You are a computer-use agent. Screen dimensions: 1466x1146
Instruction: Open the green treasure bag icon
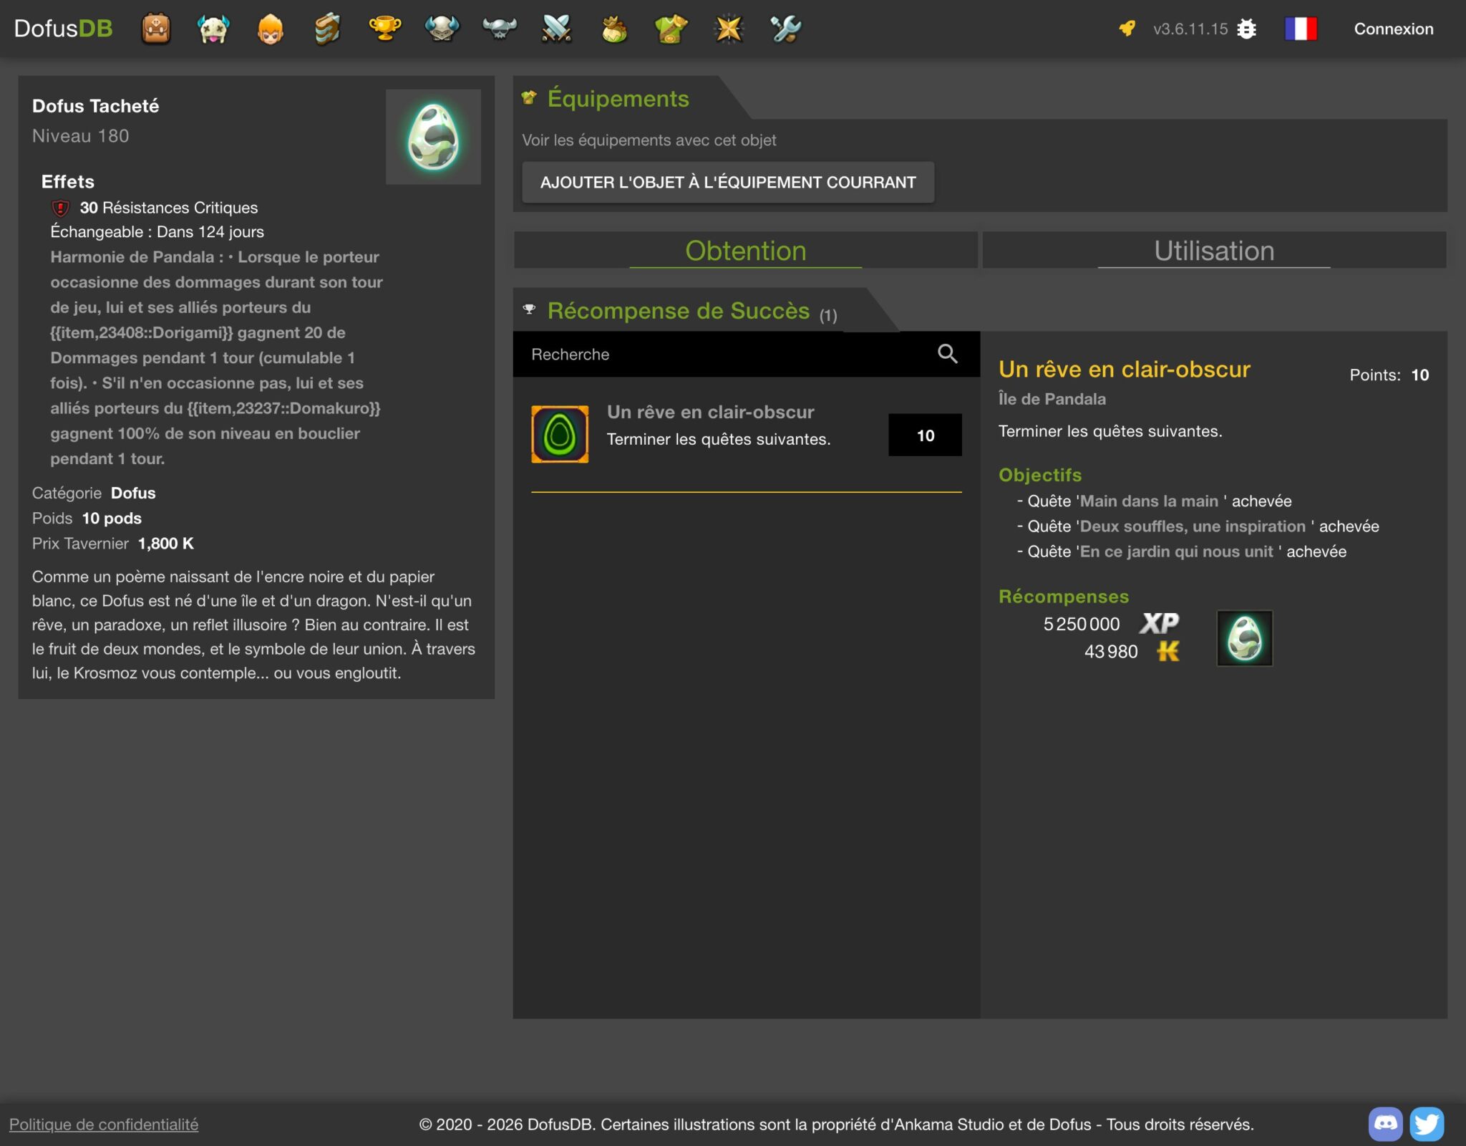[613, 29]
